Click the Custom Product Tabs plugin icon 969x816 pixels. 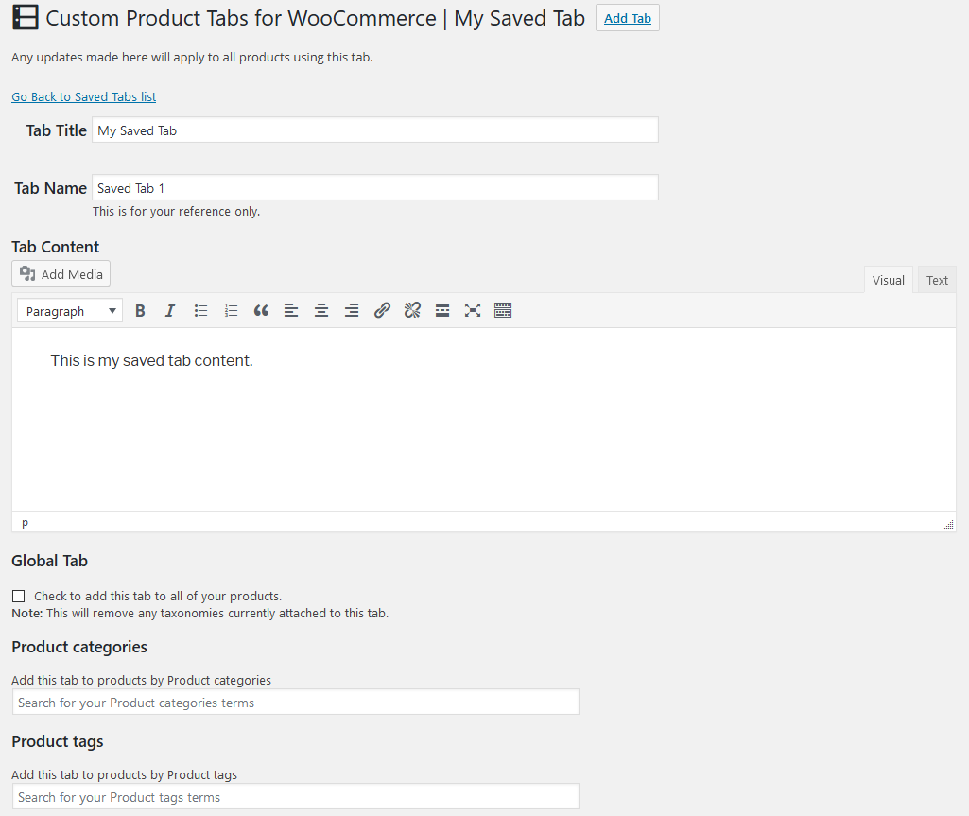(26, 17)
